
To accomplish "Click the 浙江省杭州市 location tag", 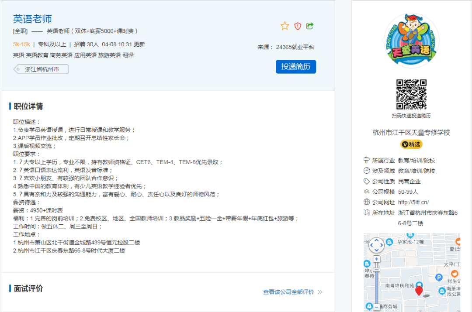I will 41,69.
